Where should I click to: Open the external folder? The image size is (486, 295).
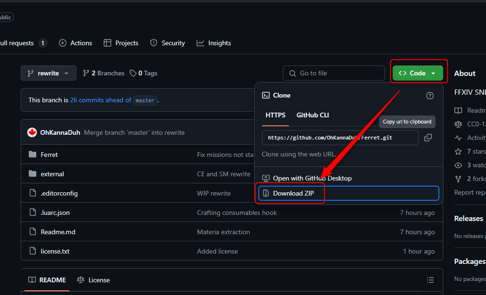coord(52,174)
